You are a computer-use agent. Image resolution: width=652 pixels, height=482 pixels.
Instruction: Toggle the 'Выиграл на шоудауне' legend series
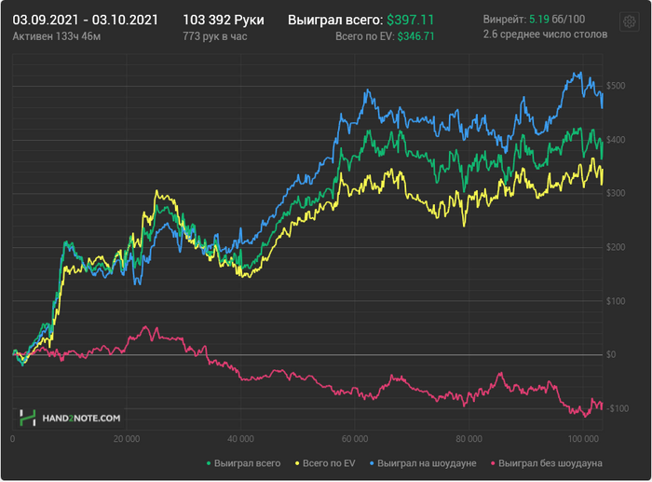[423, 463]
